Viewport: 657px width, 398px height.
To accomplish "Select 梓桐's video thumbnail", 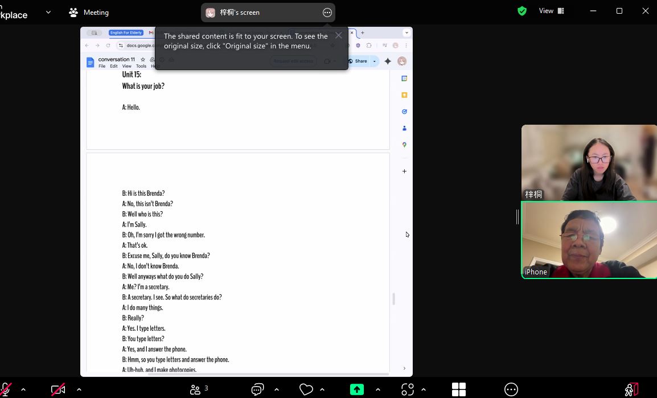I will (x=589, y=162).
